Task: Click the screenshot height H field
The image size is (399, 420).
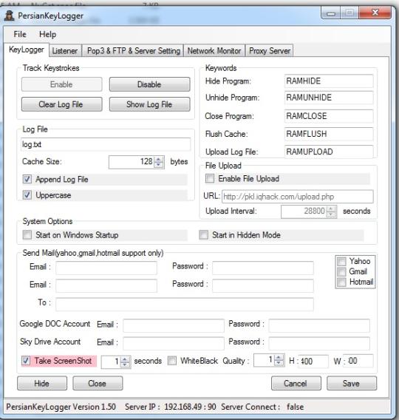Action: coord(313,361)
